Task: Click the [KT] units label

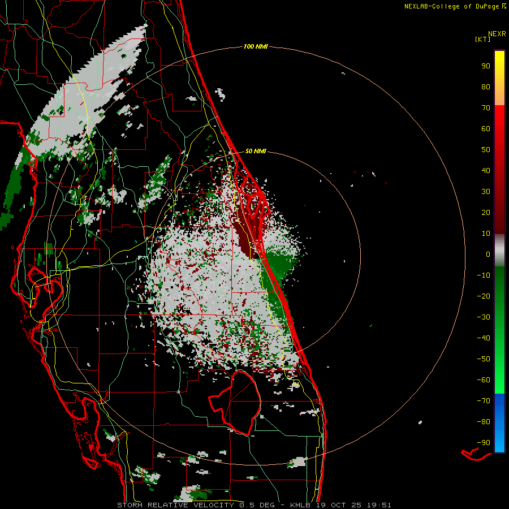Action: click(x=483, y=39)
